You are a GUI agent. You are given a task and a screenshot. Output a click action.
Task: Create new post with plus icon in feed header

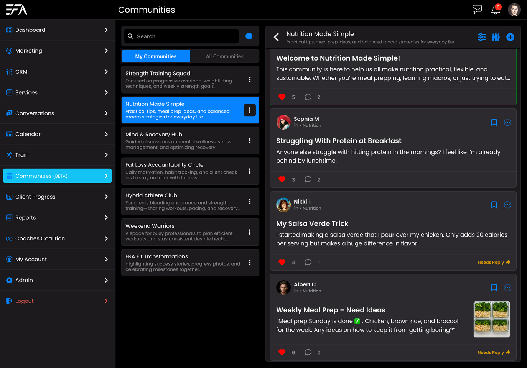point(510,37)
